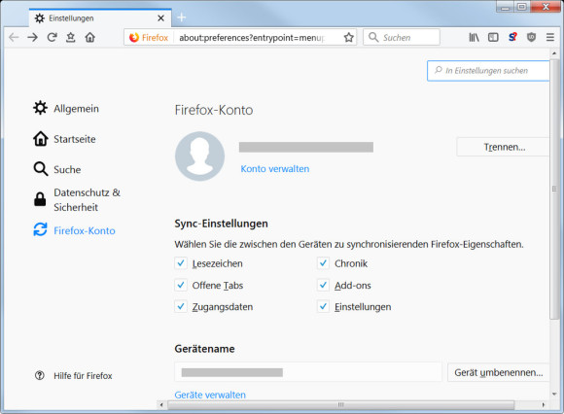Toggle the Chronik sync checkbox
Viewport: 564px width, 414px height.
pyautogui.click(x=323, y=263)
